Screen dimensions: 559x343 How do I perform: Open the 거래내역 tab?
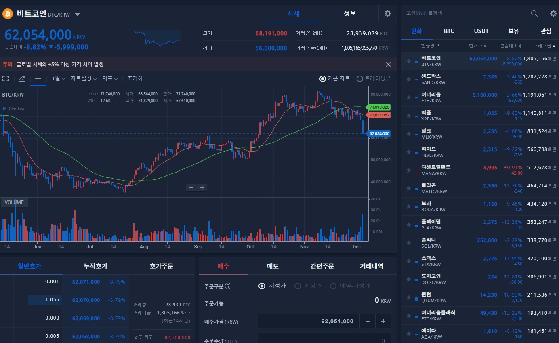pos(372,266)
